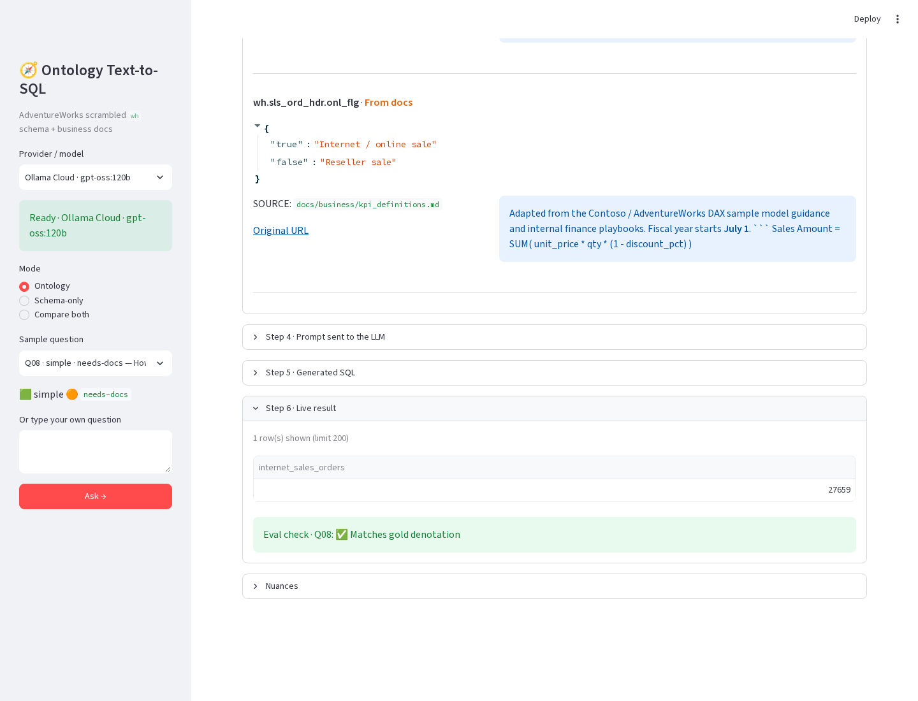Open the three-dot main menu
Screen dimensions: 918x701
[897, 19]
